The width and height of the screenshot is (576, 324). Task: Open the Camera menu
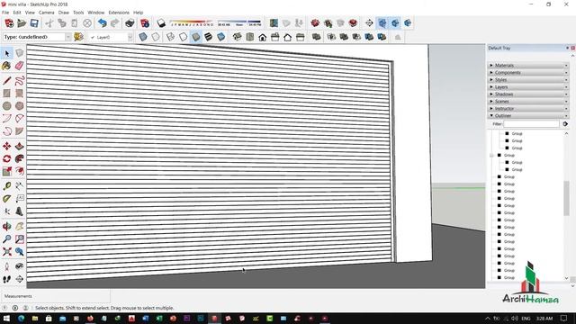(46, 13)
